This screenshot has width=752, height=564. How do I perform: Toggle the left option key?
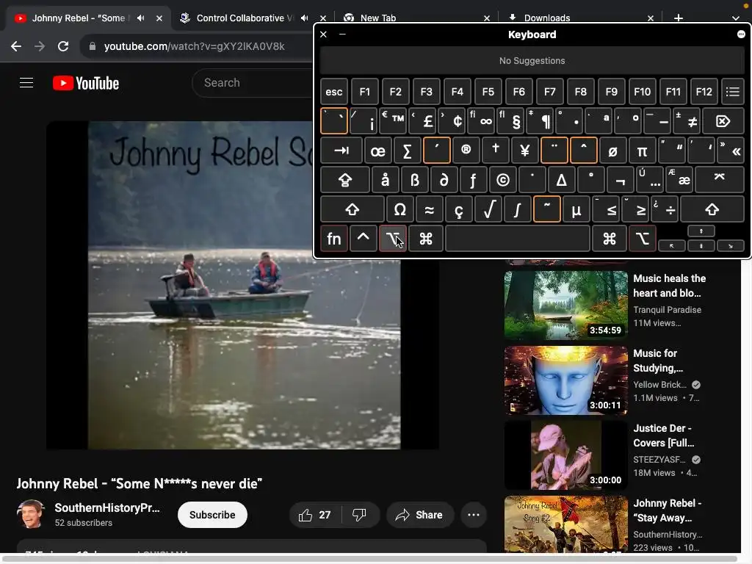393,239
